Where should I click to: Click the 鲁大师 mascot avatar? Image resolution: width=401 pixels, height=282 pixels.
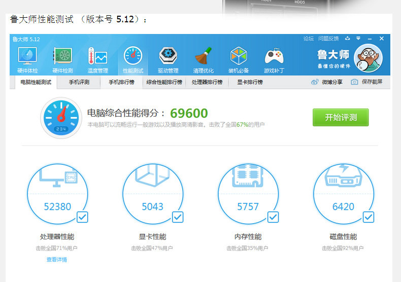click(x=369, y=58)
